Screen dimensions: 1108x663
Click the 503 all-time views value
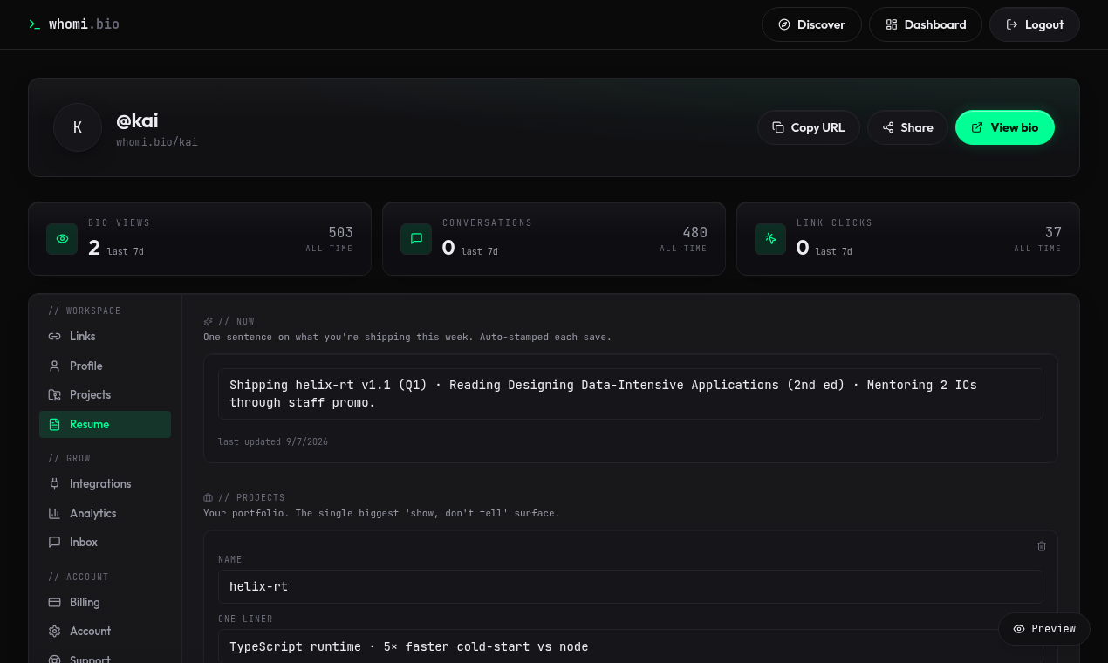click(x=340, y=232)
